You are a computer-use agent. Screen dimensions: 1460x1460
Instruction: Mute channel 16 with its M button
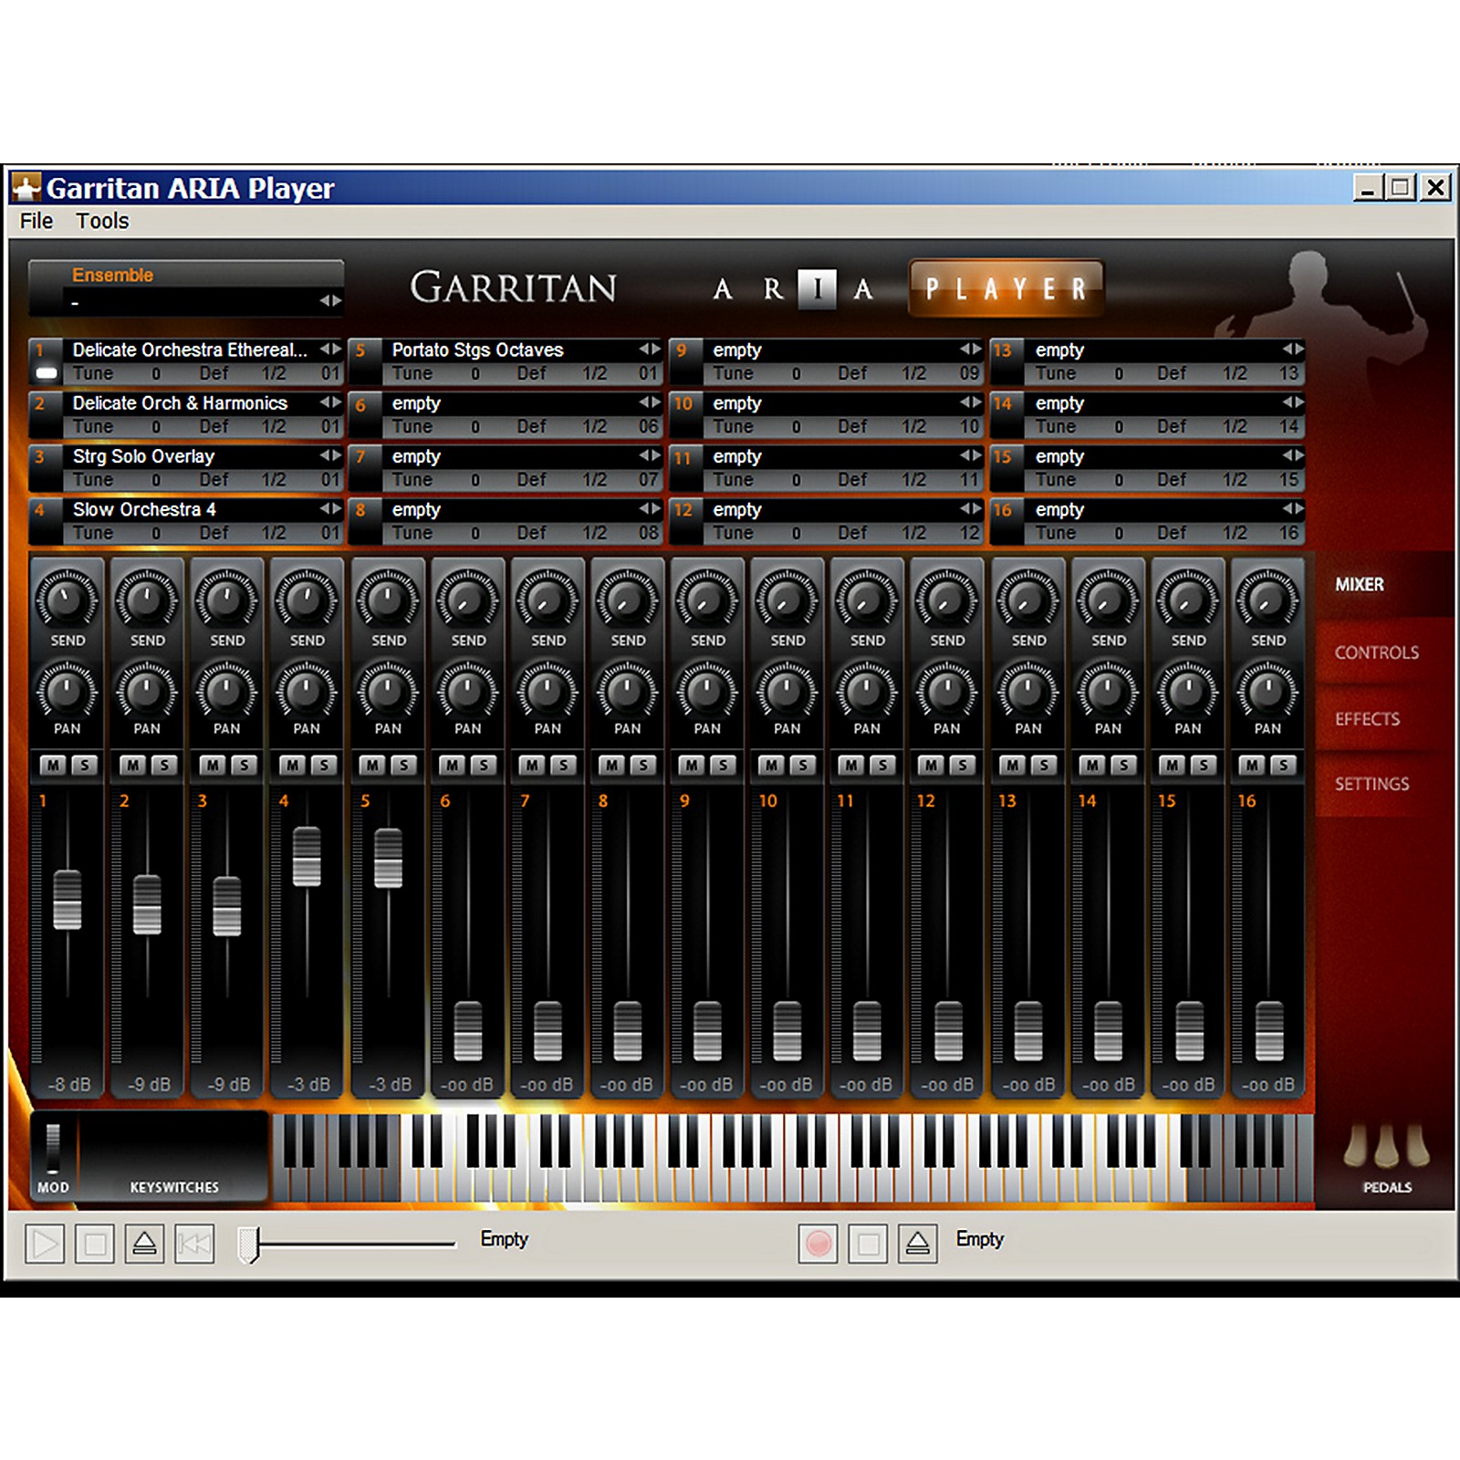(x=1252, y=766)
